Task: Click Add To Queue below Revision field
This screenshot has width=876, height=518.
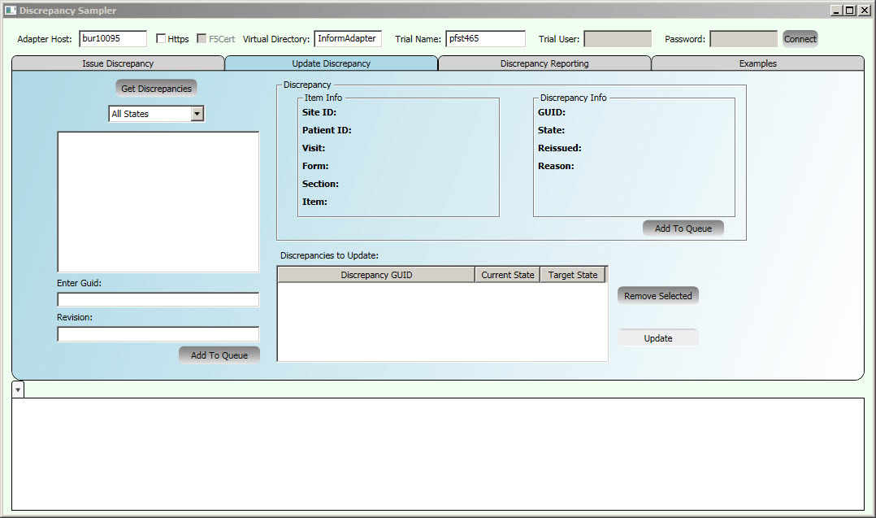Action: [x=219, y=355]
